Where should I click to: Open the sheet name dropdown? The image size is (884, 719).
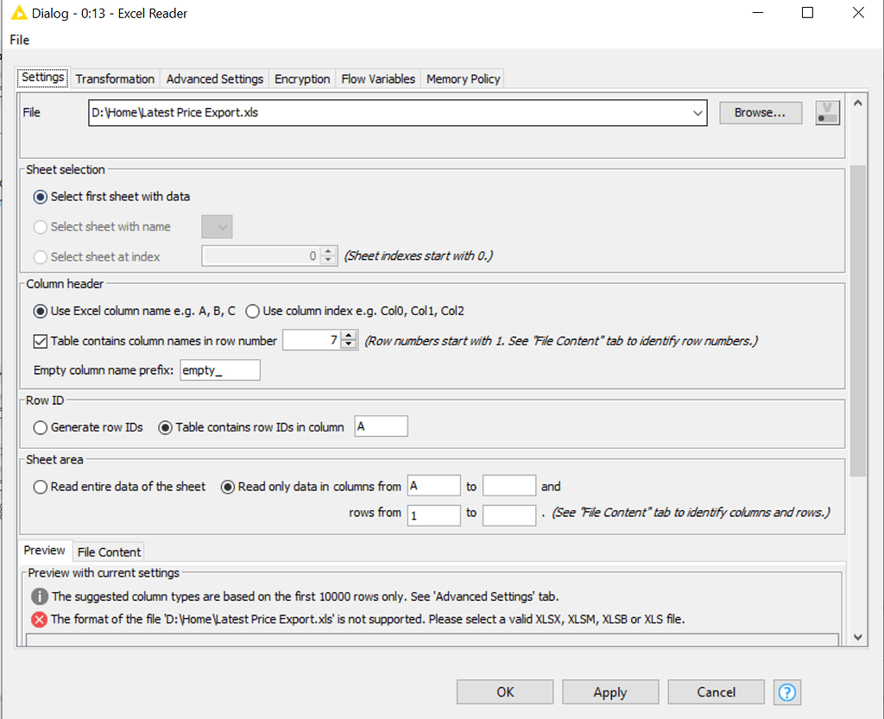(217, 226)
